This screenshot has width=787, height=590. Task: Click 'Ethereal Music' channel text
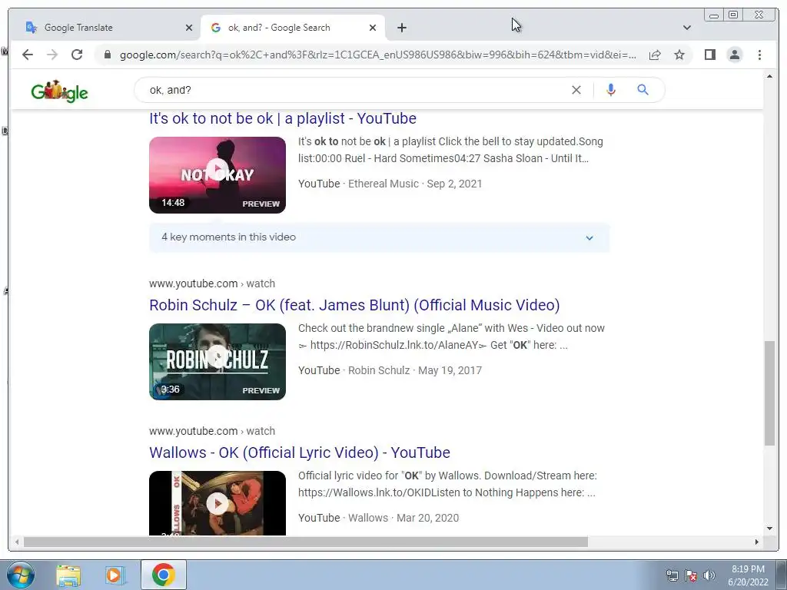(384, 184)
